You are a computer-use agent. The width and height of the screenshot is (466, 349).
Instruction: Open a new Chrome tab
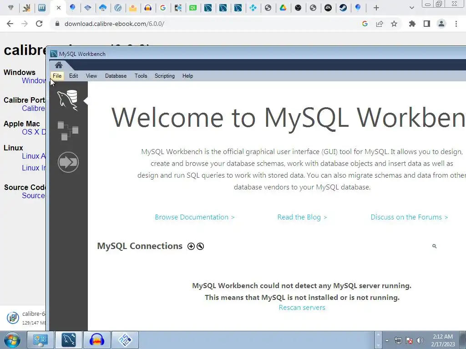[x=376, y=8]
